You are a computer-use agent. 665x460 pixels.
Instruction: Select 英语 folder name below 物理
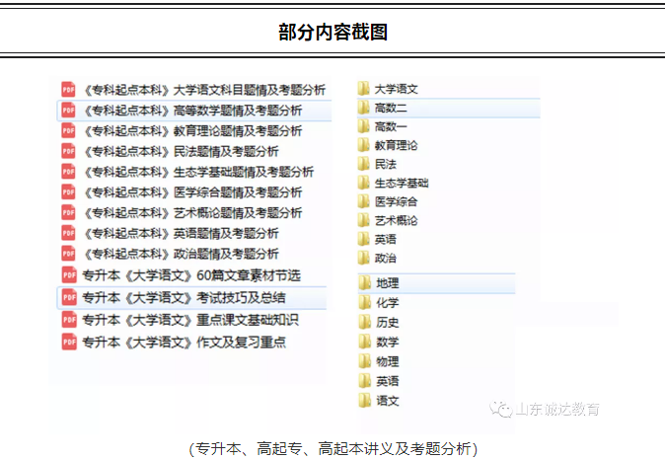pyautogui.click(x=387, y=381)
